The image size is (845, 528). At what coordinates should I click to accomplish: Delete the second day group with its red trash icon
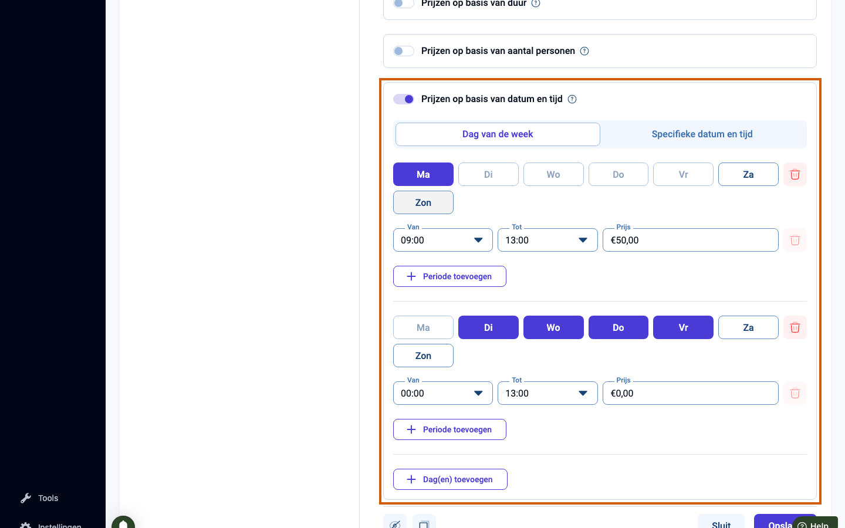tap(795, 327)
